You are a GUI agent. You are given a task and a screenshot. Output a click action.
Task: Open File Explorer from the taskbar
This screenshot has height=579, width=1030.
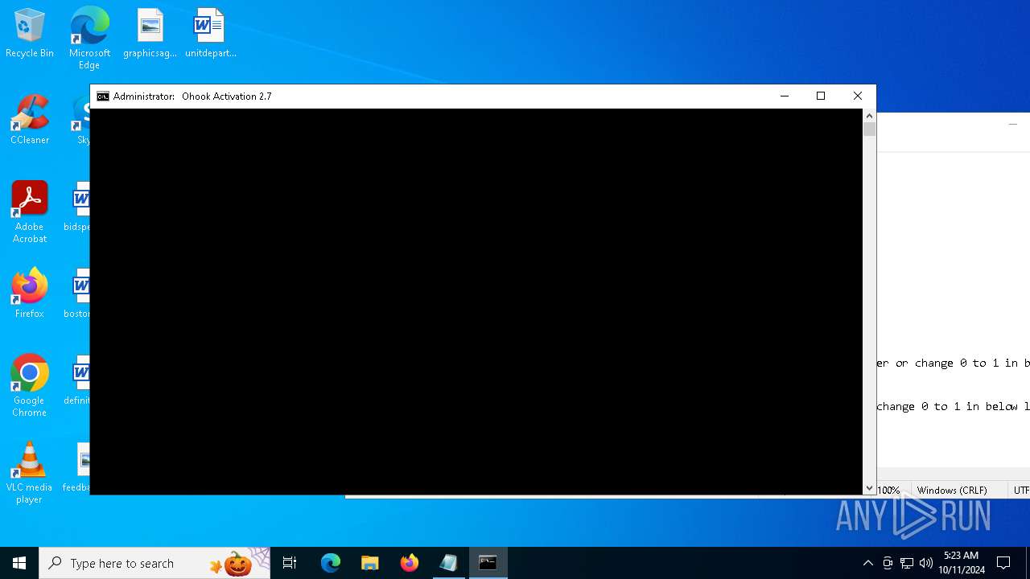(x=369, y=563)
